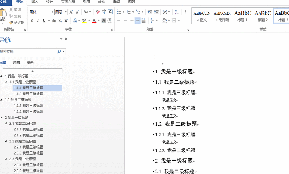
Task: Click the enclosed character (字) icon
Action: (110, 21)
